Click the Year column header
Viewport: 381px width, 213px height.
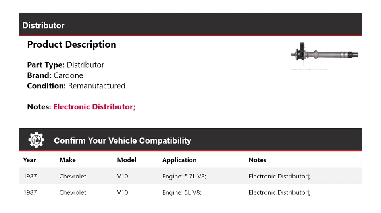[29, 160]
